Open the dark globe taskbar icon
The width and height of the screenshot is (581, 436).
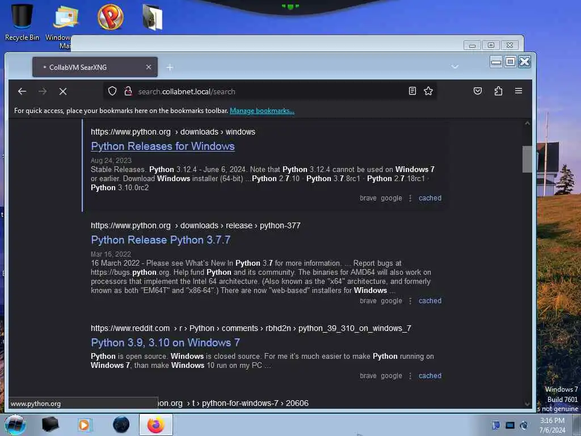121,425
